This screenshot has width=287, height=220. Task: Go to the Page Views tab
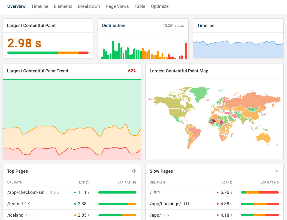tap(117, 6)
